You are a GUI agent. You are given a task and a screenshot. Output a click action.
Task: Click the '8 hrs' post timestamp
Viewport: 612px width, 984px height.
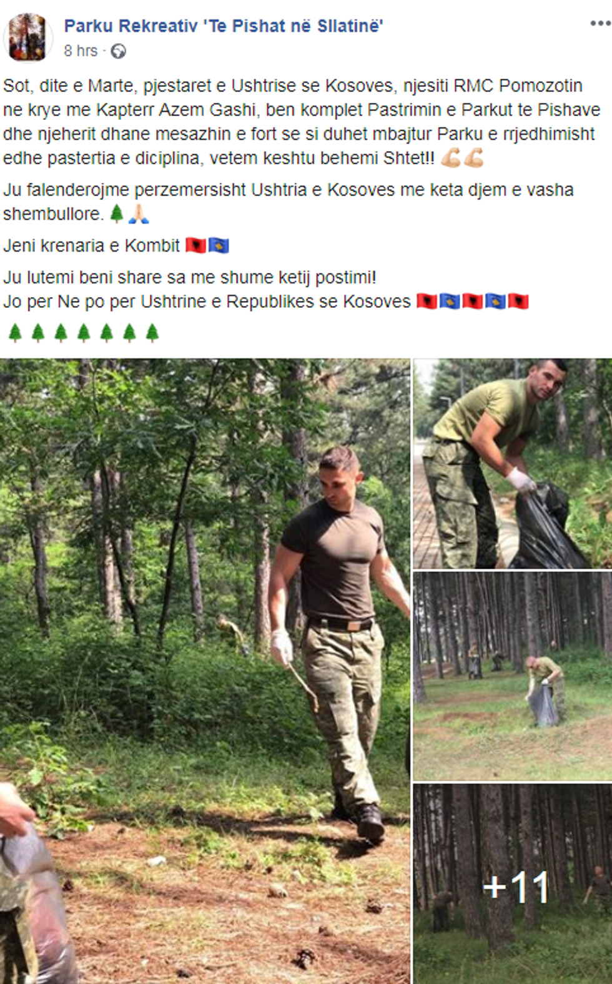[81, 51]
